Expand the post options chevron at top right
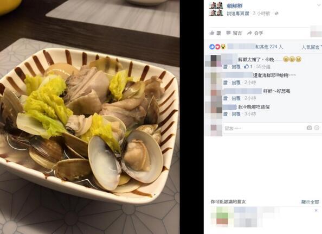Image resolution: width=322 pixels, height=234 pixels. (x=319, y=5)
